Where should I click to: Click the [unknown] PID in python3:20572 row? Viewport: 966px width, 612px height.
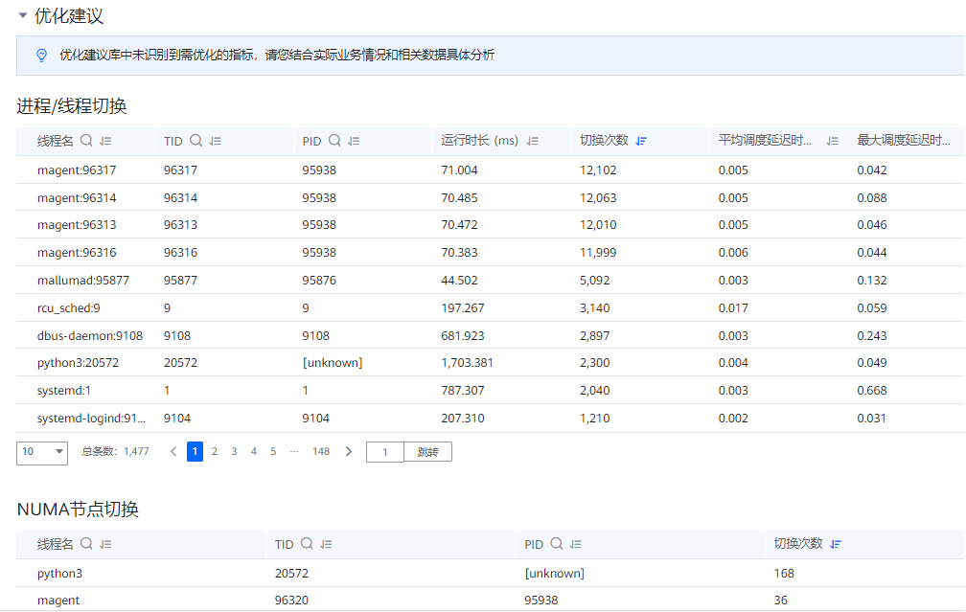click(332, 363)
